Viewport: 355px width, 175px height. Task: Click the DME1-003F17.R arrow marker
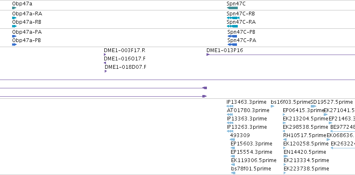(x=105, y=55)
